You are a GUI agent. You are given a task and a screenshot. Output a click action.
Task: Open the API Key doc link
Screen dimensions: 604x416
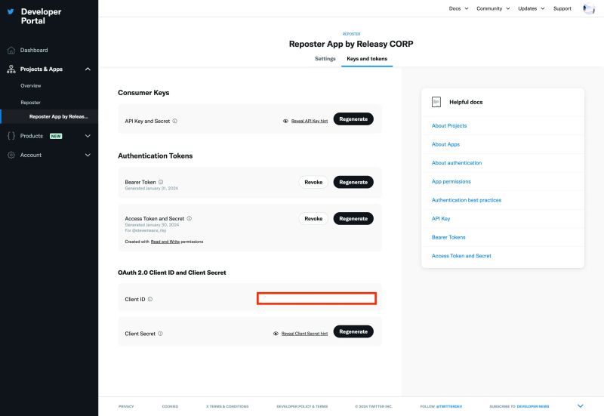441,218
